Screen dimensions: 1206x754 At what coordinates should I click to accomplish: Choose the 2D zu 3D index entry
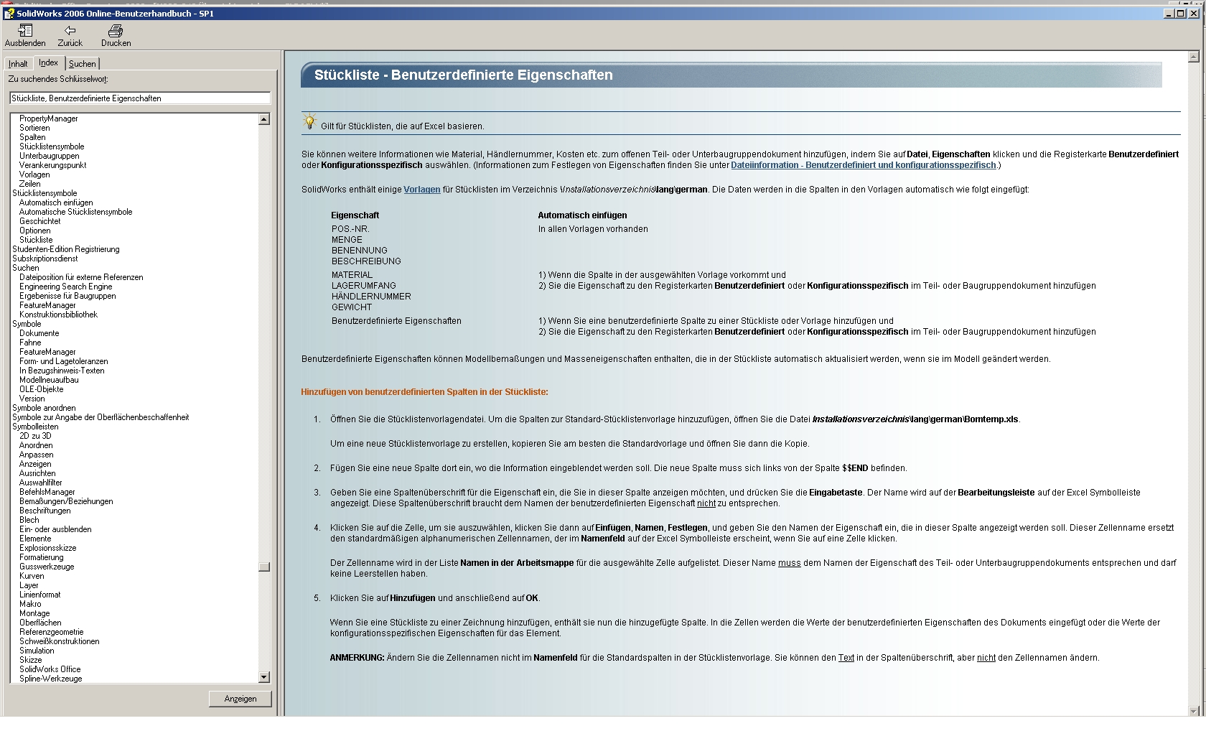click(x=35, y=436)
